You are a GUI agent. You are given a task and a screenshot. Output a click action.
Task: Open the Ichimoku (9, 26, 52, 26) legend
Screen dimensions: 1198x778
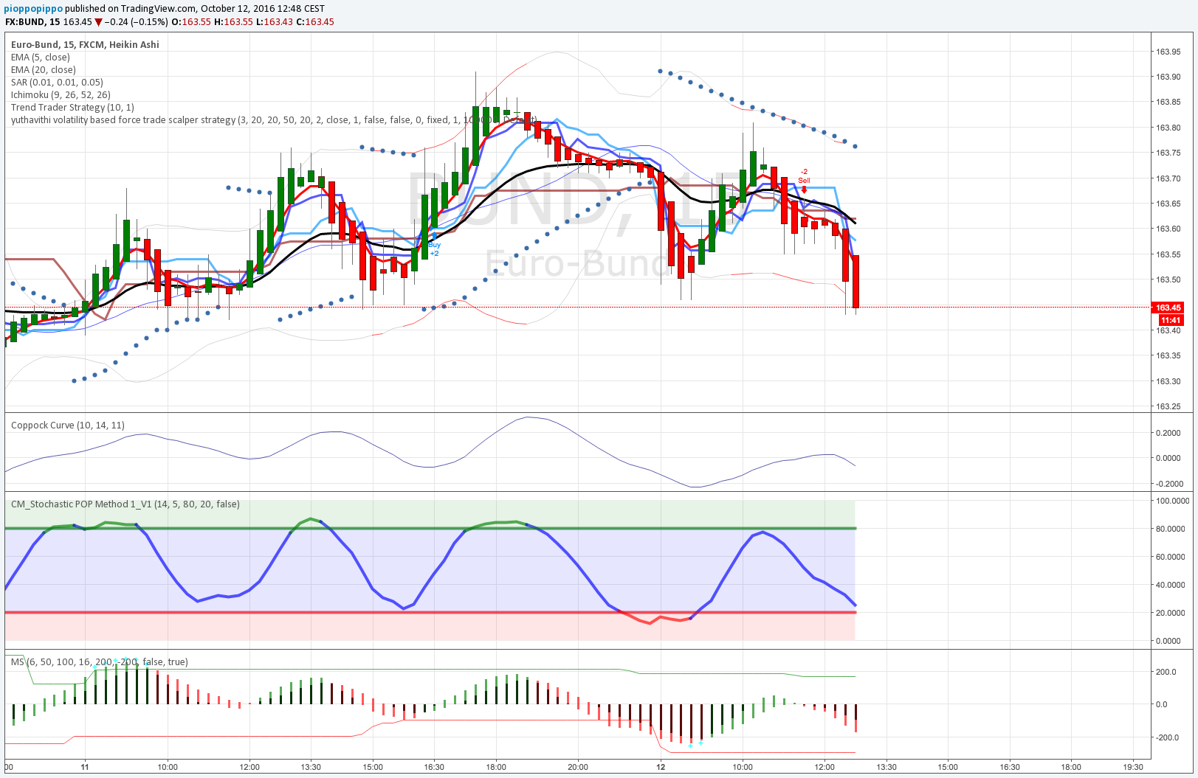coord(61,95)
